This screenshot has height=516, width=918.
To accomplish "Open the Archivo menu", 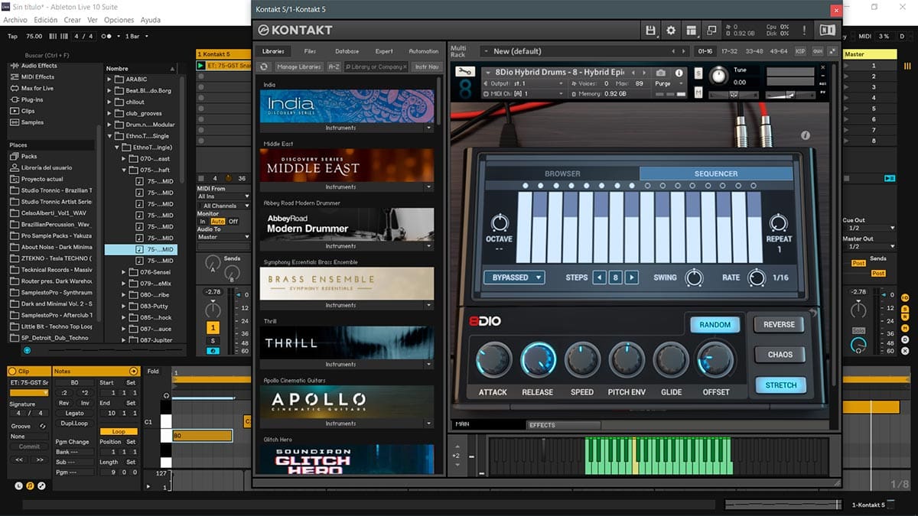I will [15, 20].
